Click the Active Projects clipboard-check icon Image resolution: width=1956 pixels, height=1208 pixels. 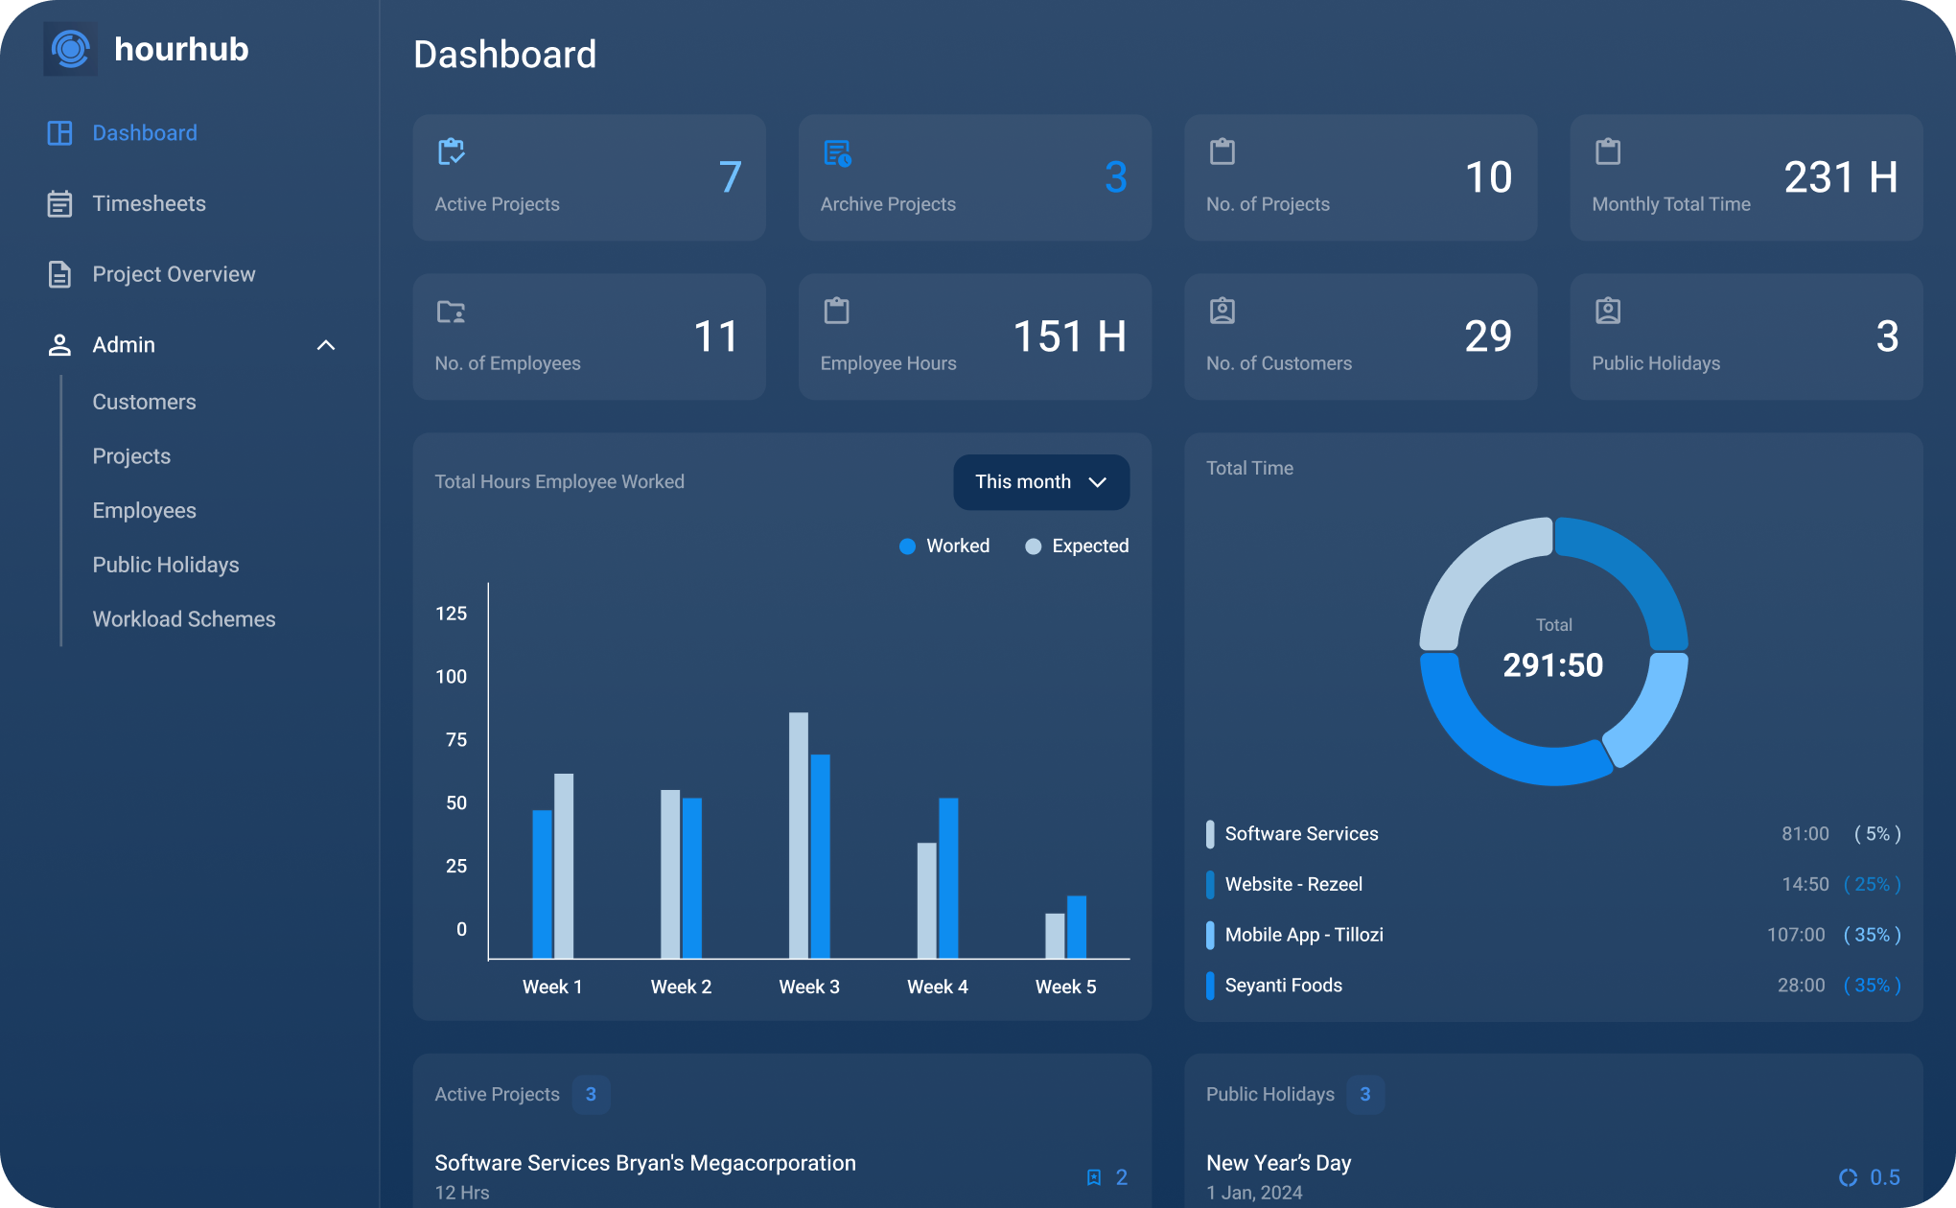[451, 151]
